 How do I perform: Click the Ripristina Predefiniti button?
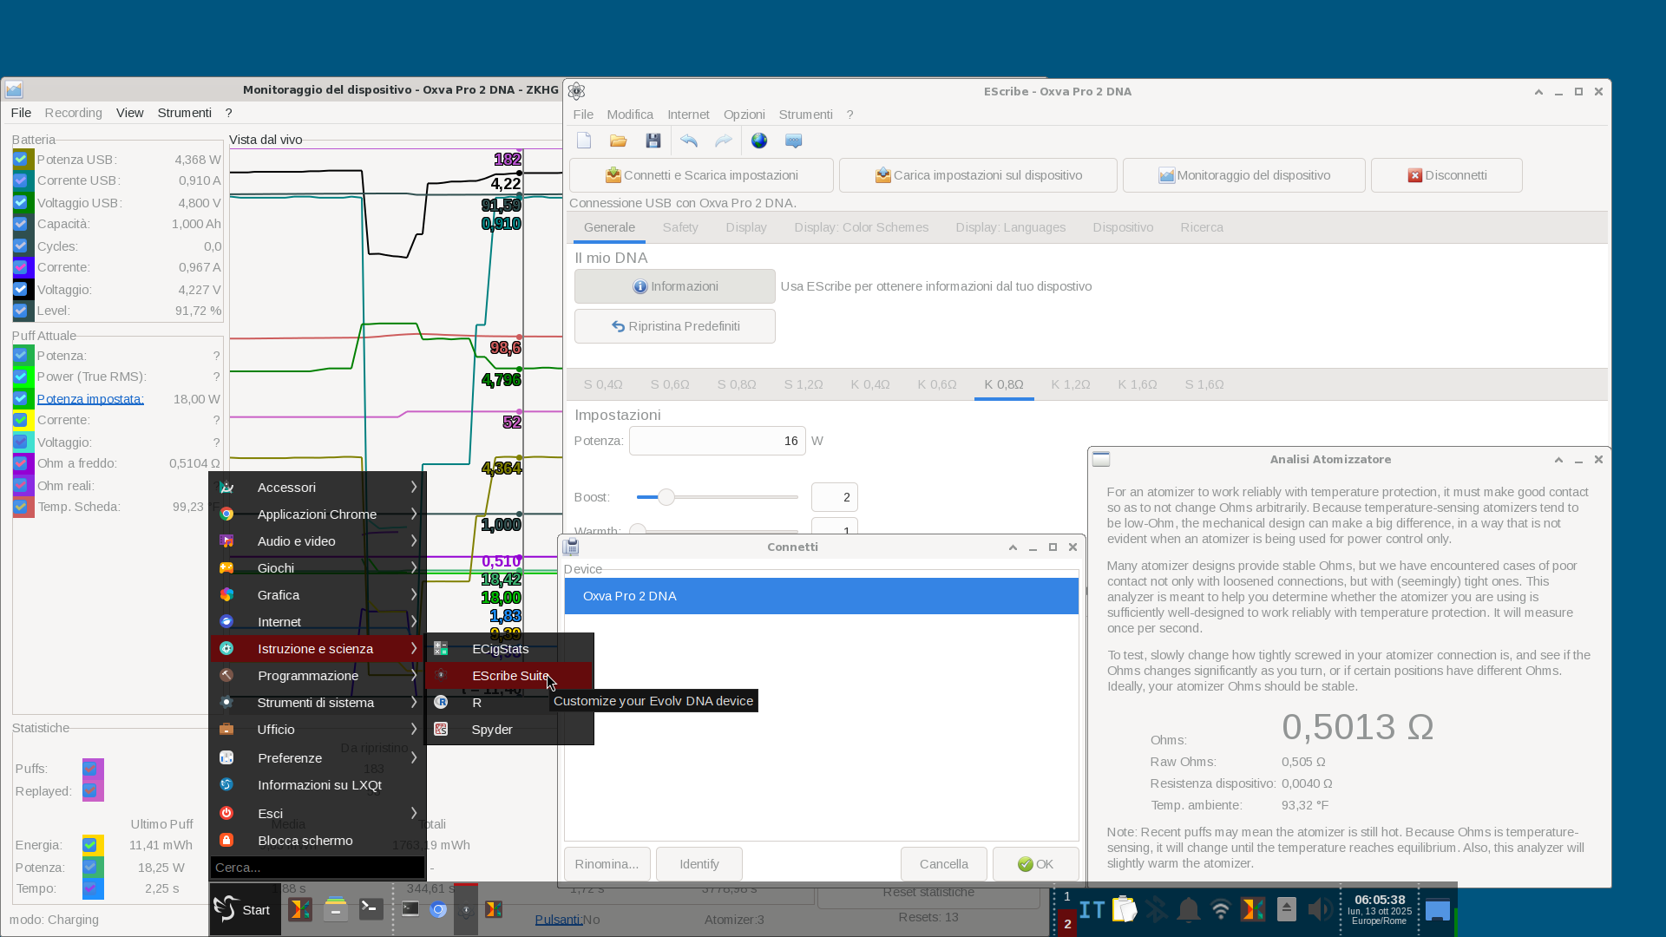pos(674,326)
